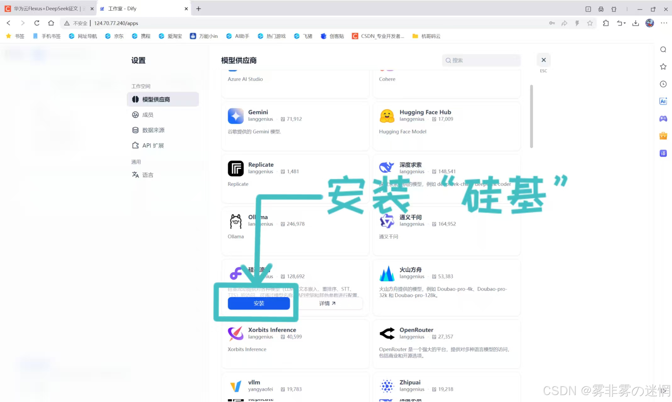Select 成员 in settings sidebar
This screenshot has width=672, height=402.
click(x=163, y=115)
